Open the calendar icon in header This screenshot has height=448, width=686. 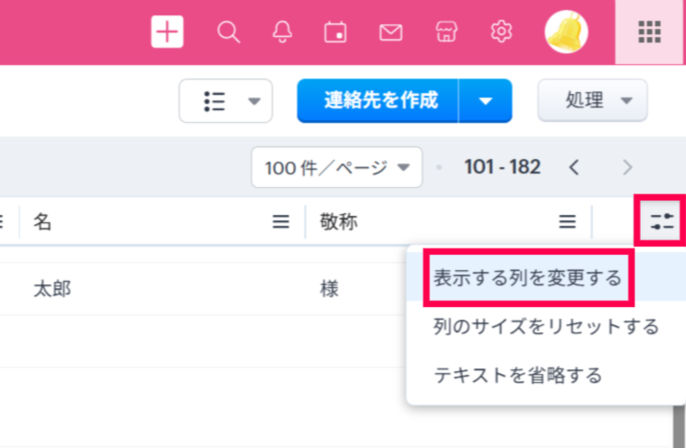tap(335, 33)
